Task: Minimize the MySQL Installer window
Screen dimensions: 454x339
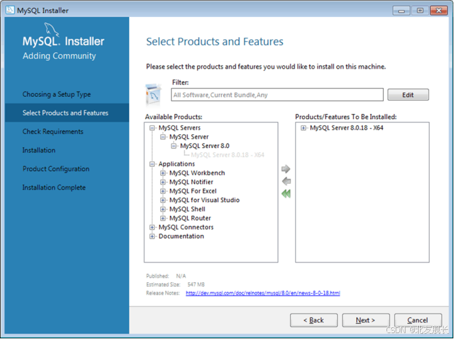Action: [402, 10]
